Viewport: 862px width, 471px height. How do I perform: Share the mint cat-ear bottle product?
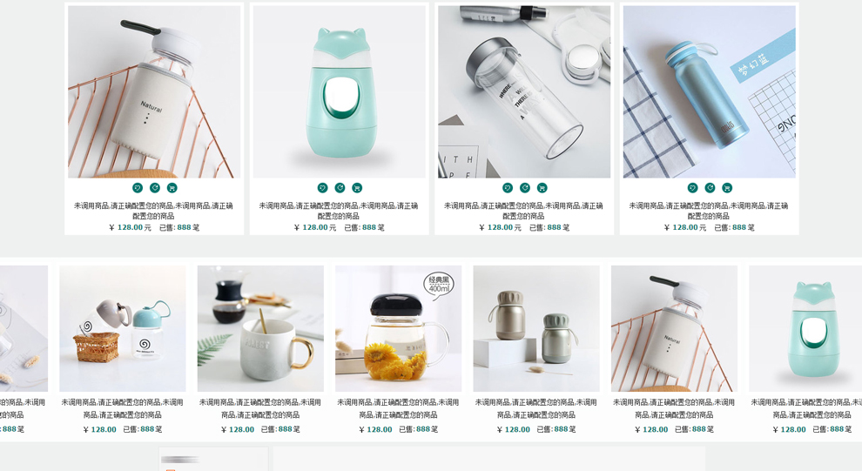tap(340, 188)
